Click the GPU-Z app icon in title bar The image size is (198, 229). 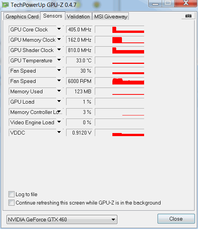pyautogui.click(x=5, y=5)
